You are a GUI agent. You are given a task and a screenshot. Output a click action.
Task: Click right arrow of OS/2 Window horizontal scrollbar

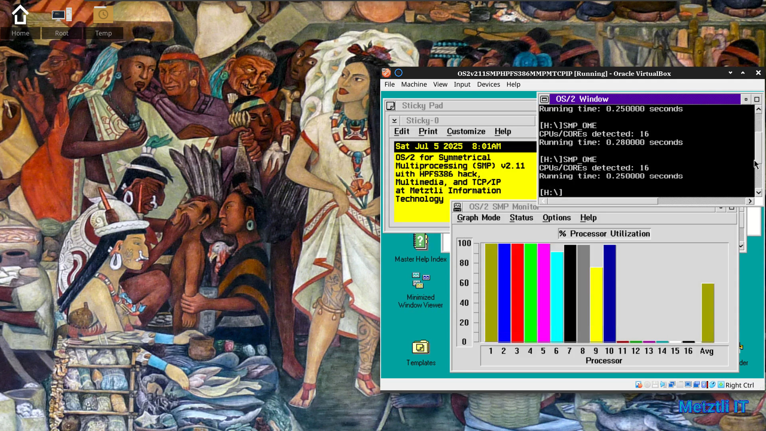coord(750,201)
